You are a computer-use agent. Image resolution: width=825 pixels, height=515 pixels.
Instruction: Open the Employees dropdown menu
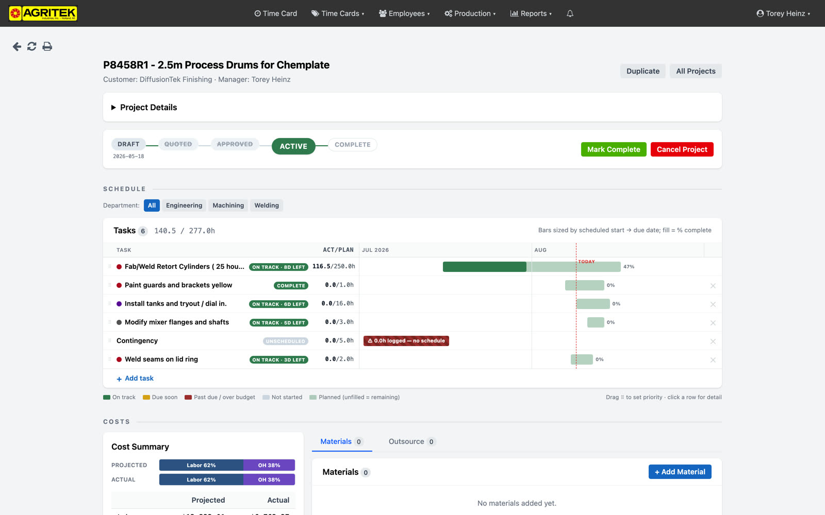pyautogui.click(x=404, y=13)
